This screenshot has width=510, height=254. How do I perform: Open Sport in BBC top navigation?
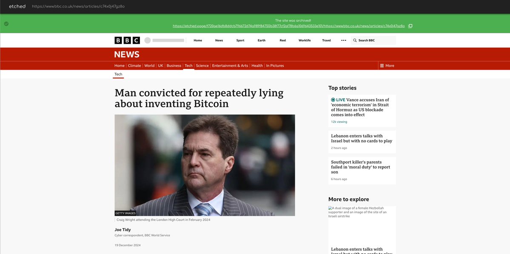coord(240,40)
